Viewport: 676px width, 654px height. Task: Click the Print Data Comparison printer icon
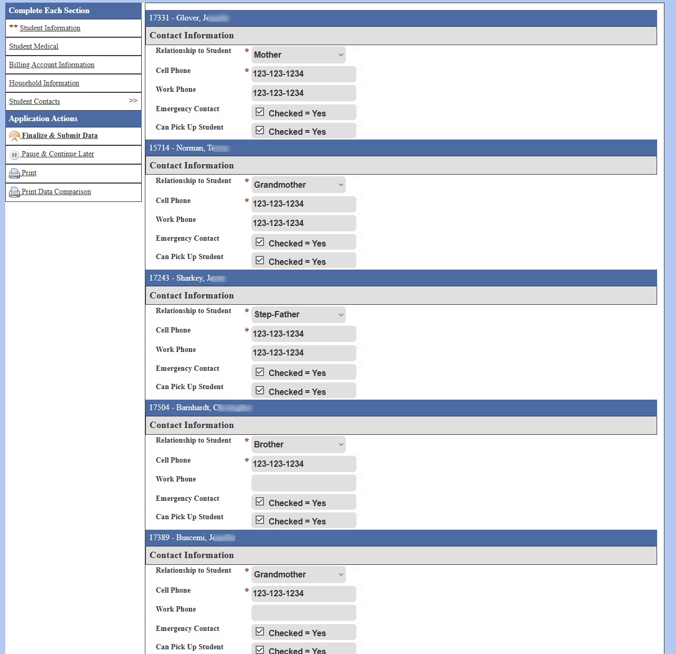[x=15, y=192]
